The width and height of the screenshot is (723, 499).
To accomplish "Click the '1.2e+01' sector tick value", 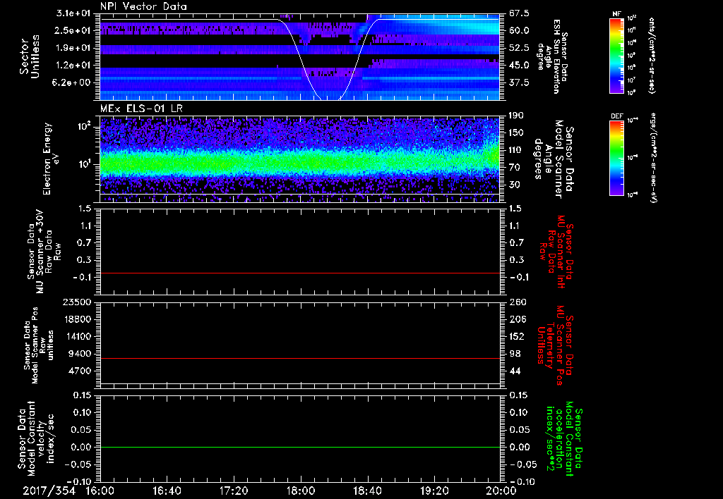I will tap(75, 66).
